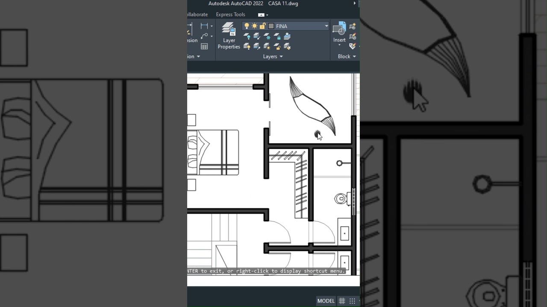The width and height of the screenshot is (547, 307).
Task: Toggle the FINA layer lock padlock
Action: (262, 26)
